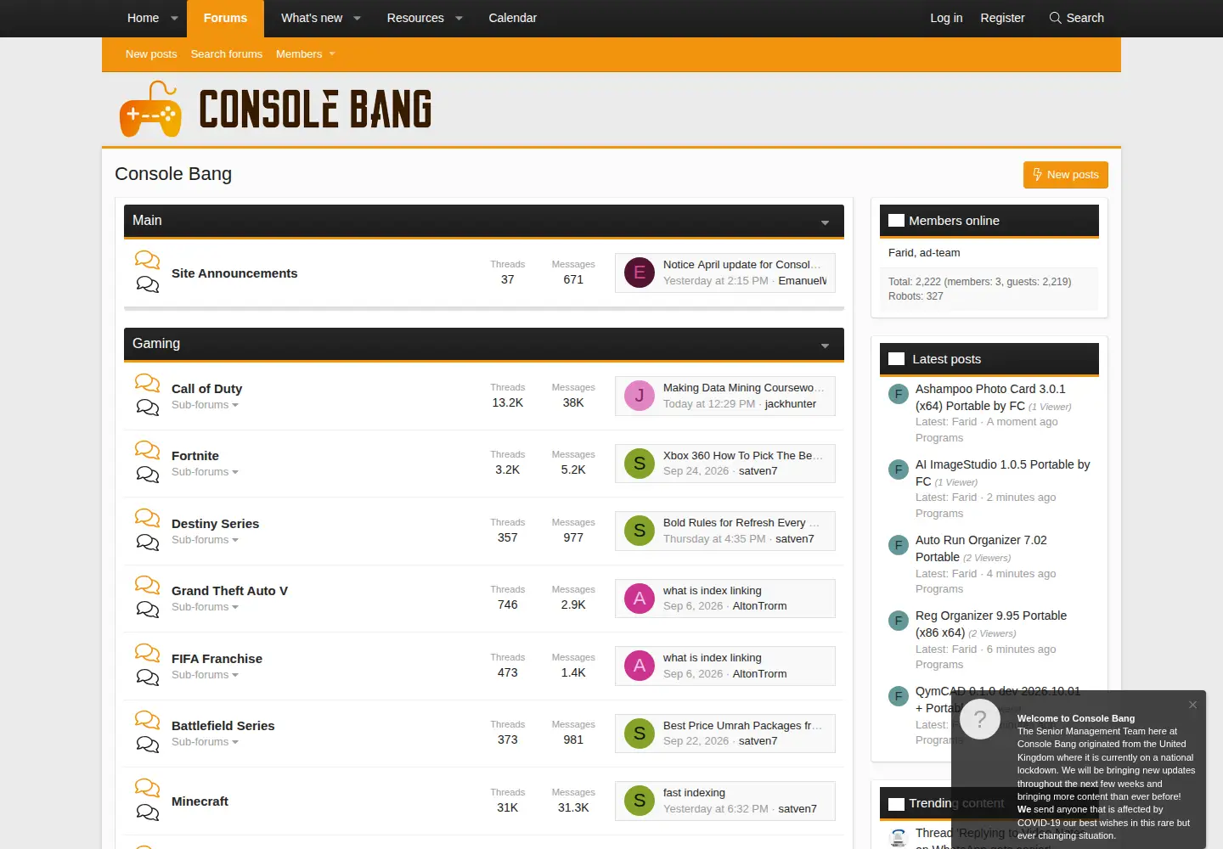The width and height of the screenshot is (1223, 849).
Task: Click the Register link
Action: [x=1002, y=18]
